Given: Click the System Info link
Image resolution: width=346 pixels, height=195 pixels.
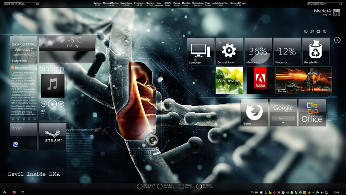Looking at the screenshot, I should [x=19, y=61].
